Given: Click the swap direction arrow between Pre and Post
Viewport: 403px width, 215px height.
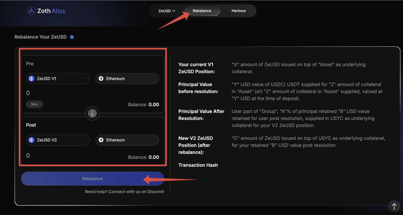Looking at the screenshot, I should (92, 114).
